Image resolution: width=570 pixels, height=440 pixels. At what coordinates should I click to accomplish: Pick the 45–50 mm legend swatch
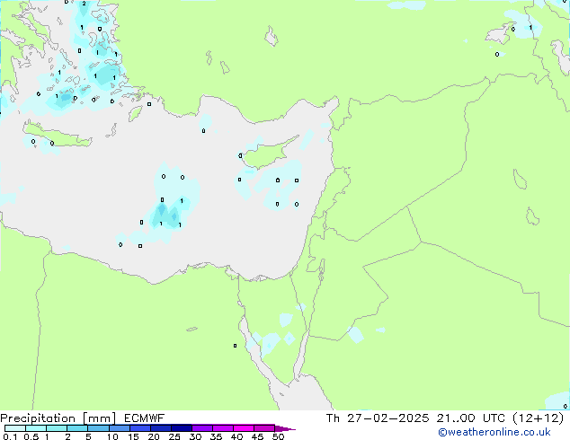point(264,428)
